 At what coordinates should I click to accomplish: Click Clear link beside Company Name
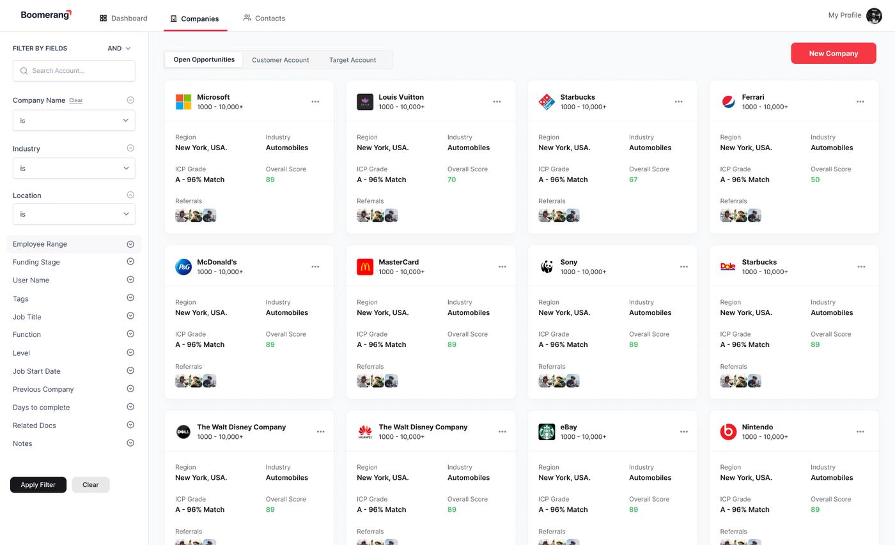[75, 100]
